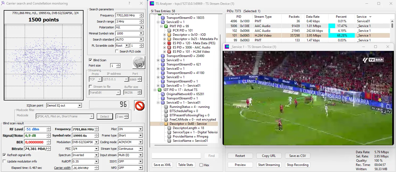The height and width of the screenshot is (172, 396).
Task: Click the SI tree search input field
Action: pos(176,156)
